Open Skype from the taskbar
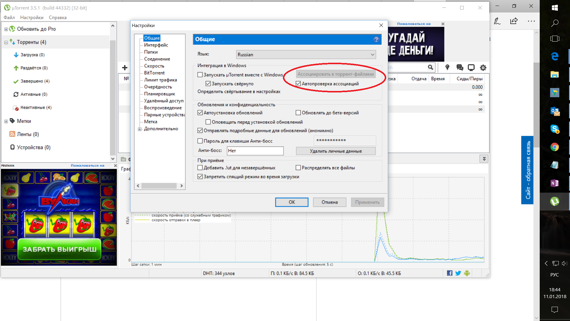 pyautogui.click(x=555, y=129)
